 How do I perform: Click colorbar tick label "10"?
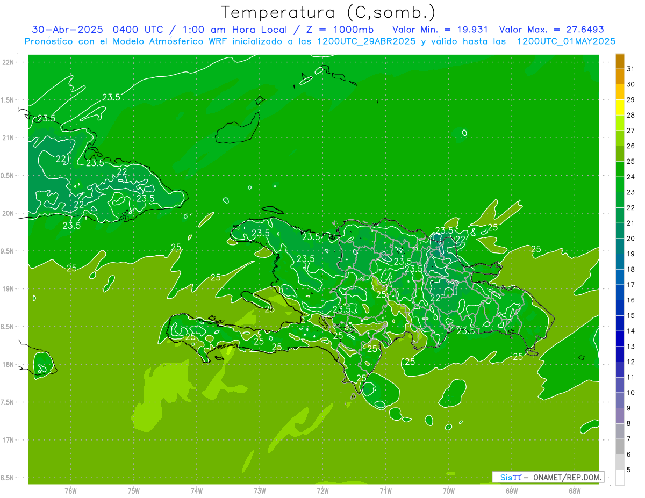pyautogui.click(x=631, y=393)
